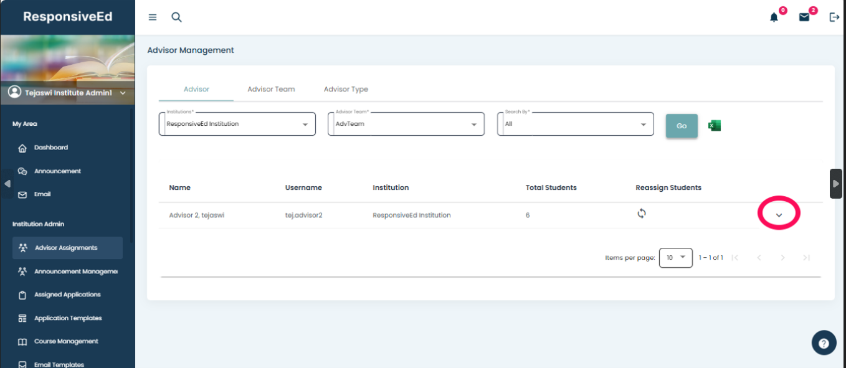Open the notifications bell icon
Viewport: 846px width, 368px height.
(x=774, y=17)
